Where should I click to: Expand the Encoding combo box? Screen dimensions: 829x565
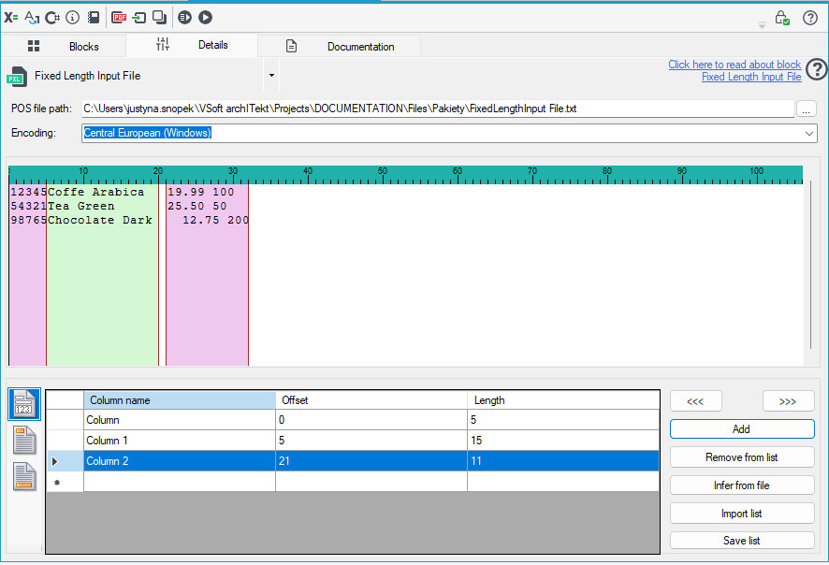(x=809, y=133)
